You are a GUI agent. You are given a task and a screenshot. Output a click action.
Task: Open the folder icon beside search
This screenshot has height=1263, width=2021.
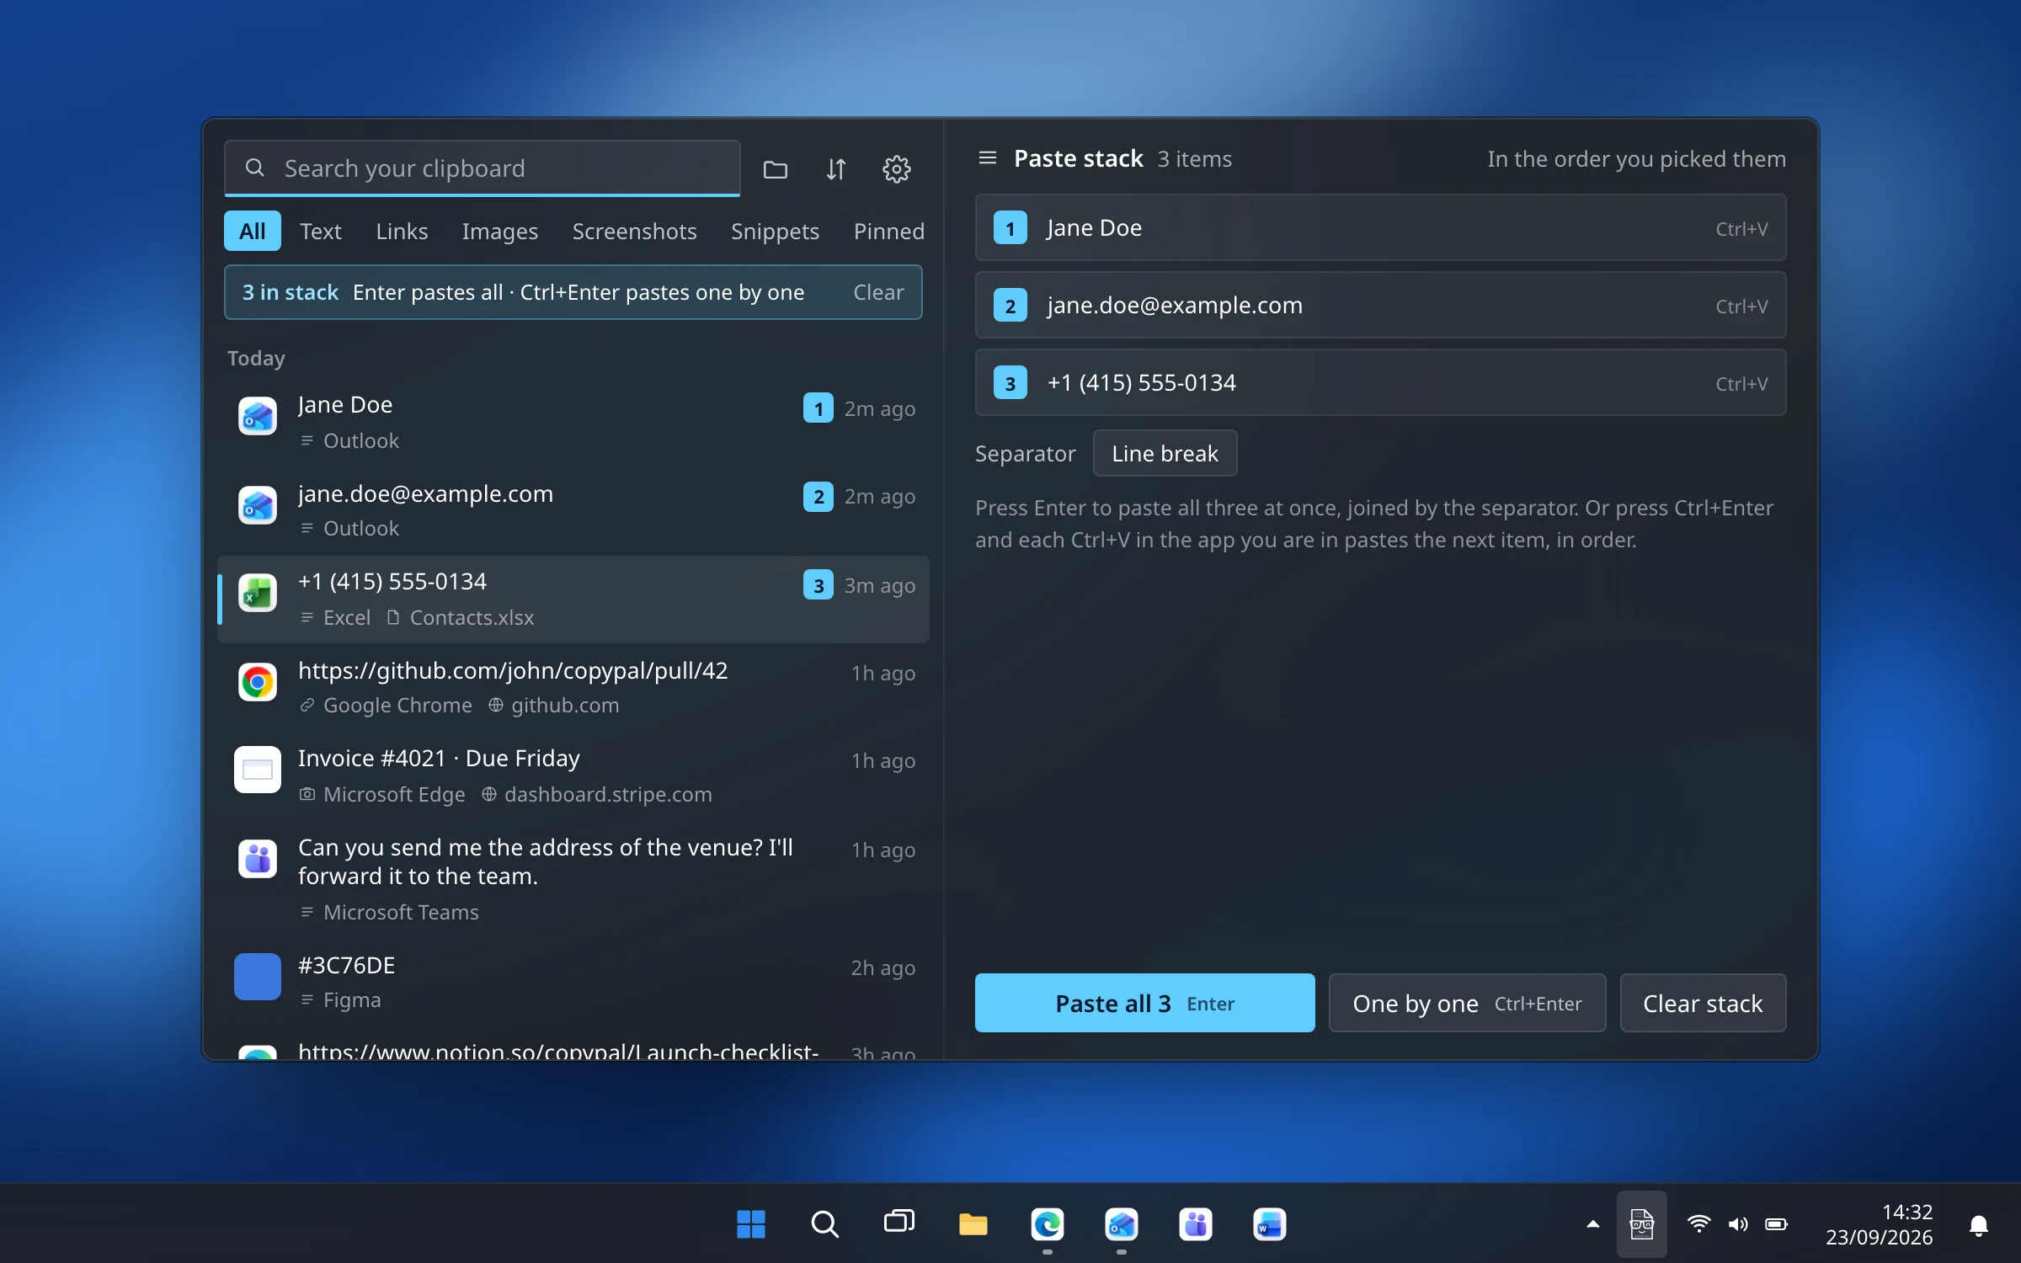775,169
